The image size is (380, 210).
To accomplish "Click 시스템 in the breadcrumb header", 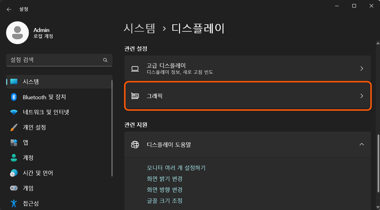I will pos(140,28).
